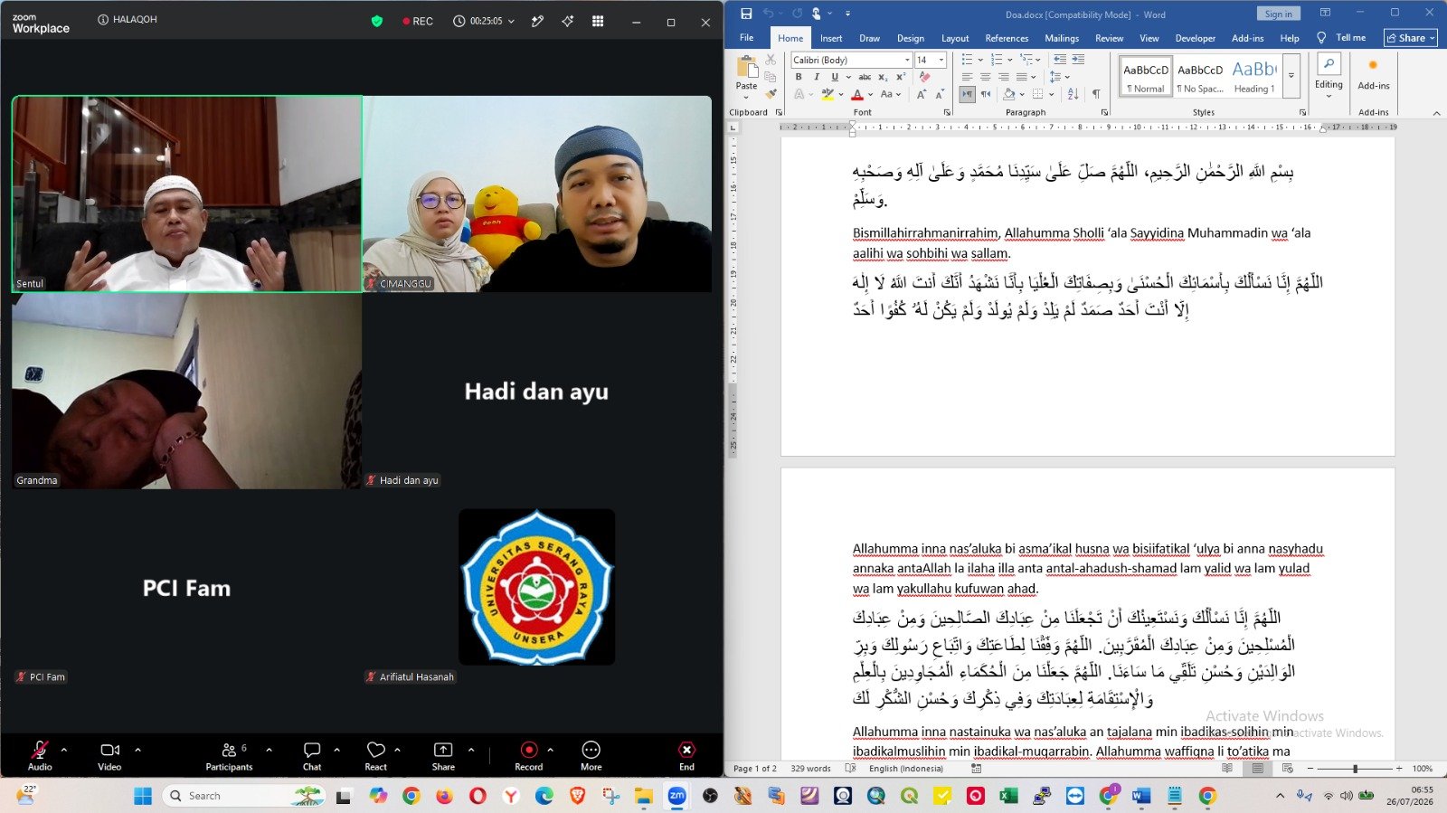Select Left-to-Right text direction in Word
This screenshot has height=813, width=1447.
tap(968, 94)
